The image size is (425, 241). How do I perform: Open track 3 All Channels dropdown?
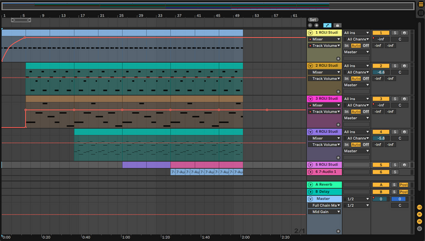pyautogui.click(x=357, y=105)
